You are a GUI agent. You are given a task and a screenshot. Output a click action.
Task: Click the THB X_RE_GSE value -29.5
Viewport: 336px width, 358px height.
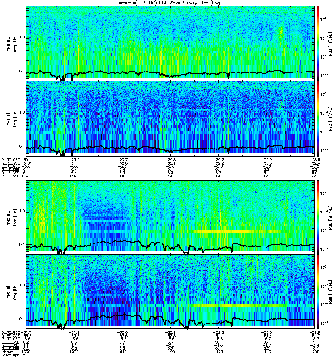(170, 160)
